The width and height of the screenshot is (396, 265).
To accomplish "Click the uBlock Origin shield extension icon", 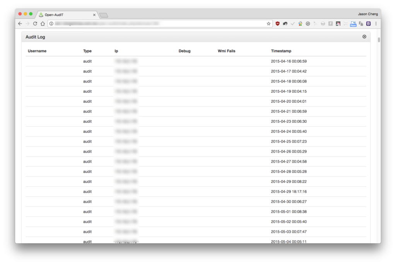I will click(278, 24).
